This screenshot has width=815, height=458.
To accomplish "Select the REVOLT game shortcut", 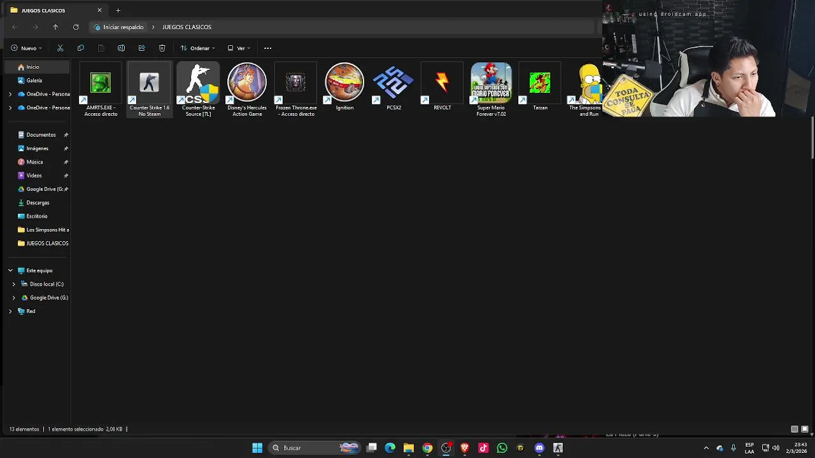I will pos(443,87).
